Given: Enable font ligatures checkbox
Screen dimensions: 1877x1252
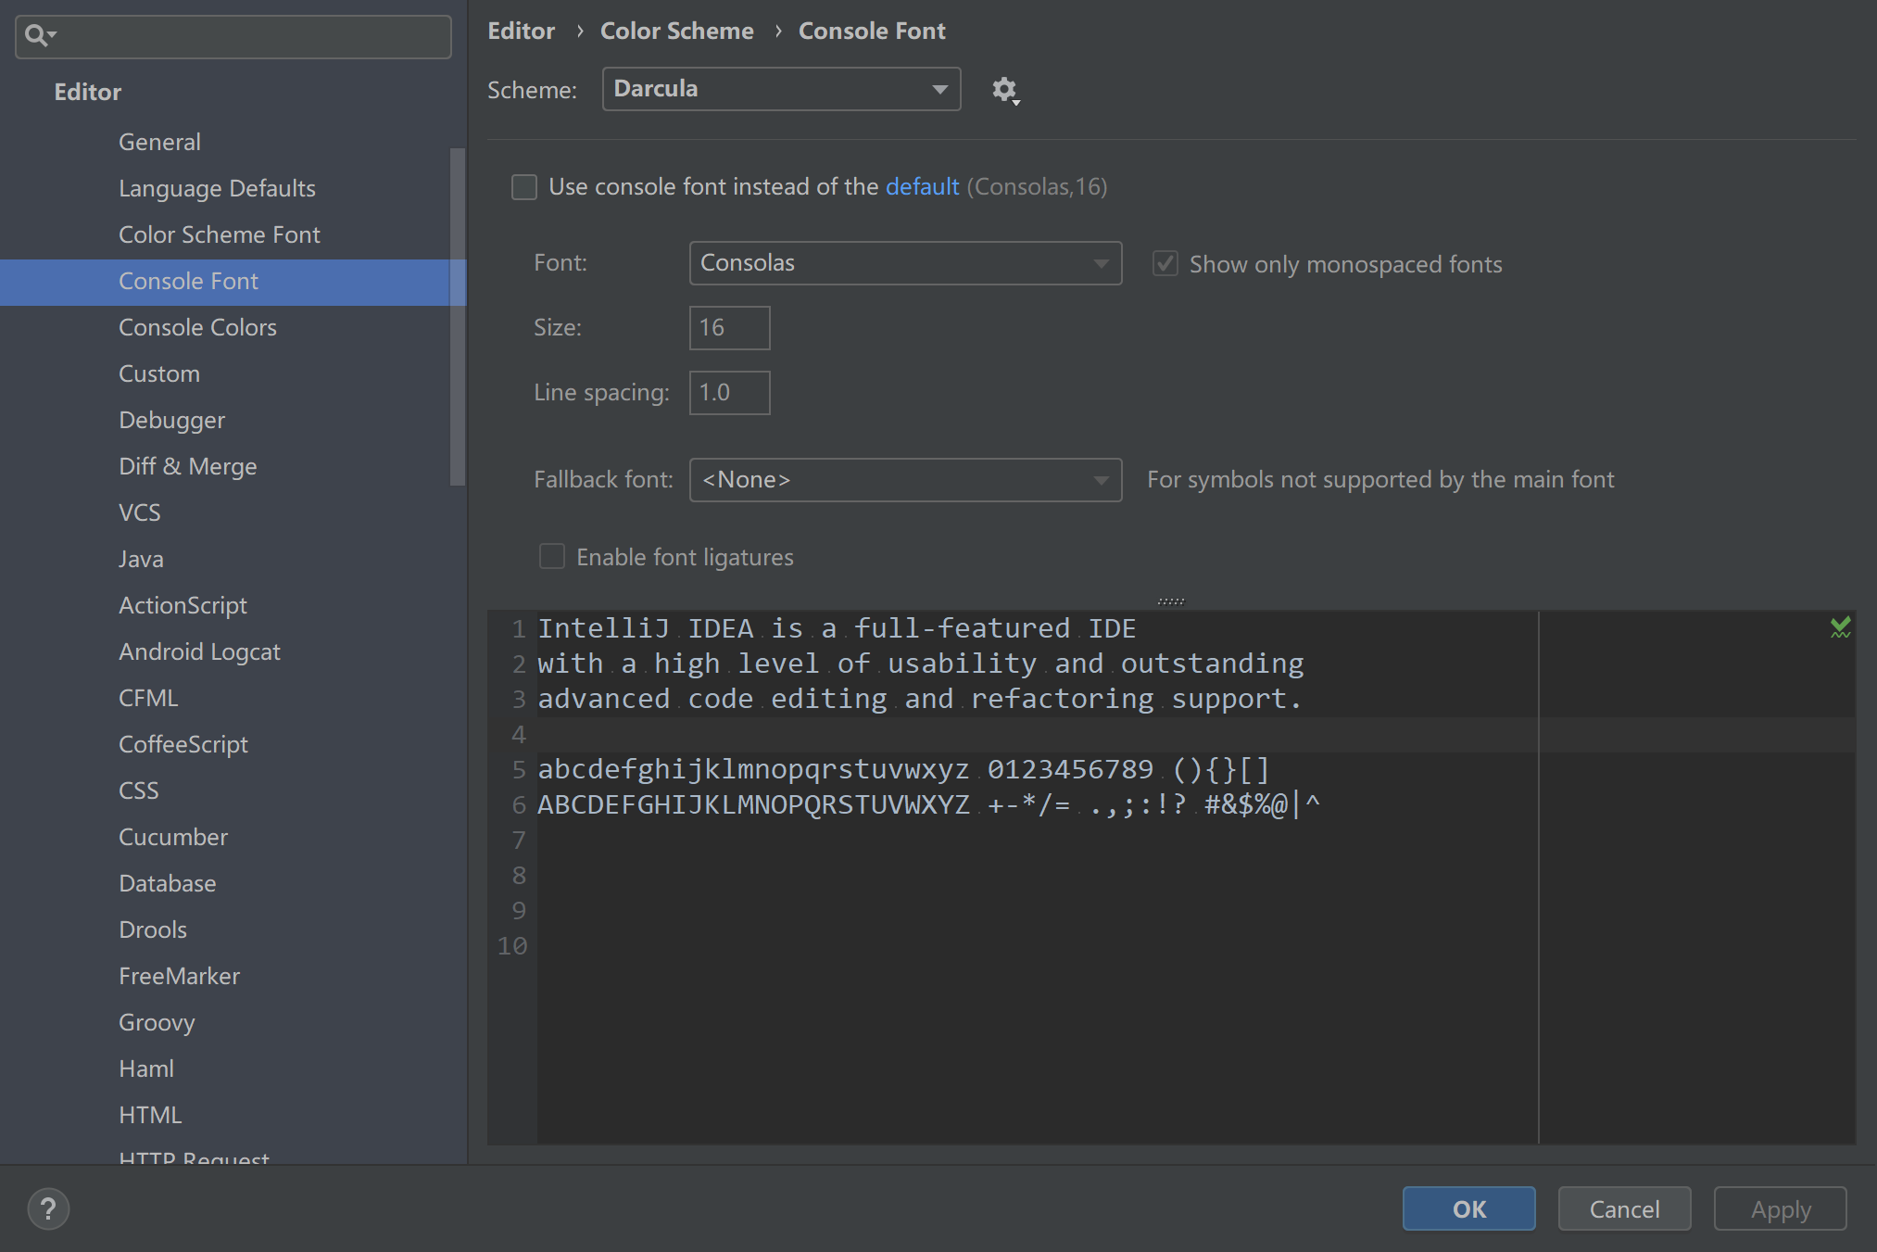Looking at the screenshot, I should tap(552, 557).
